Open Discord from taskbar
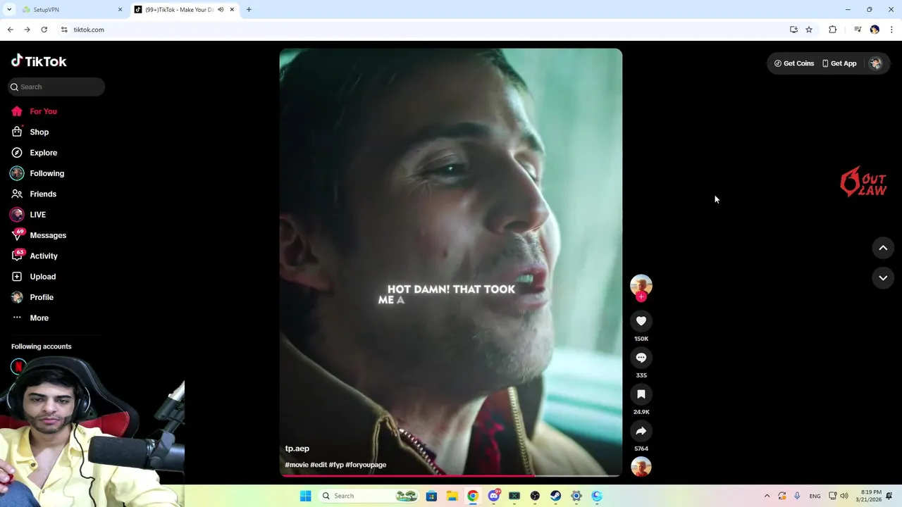 494,496
